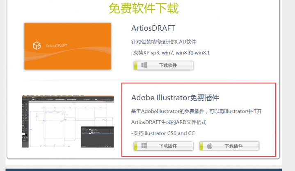
Task: Open the Illustrator box dieline screenshot
Action: pos(62,122)
